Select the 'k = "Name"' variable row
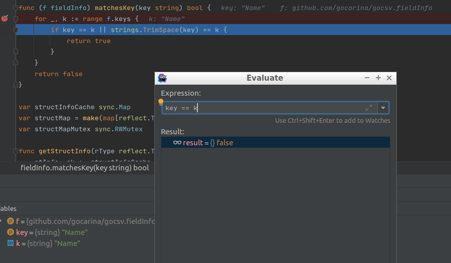 pyautogui.click(x=77, y=243)
